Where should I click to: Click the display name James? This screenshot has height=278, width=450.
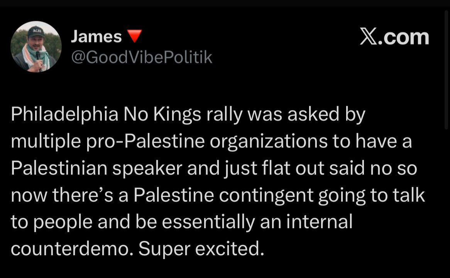click(x=96, y=37)
